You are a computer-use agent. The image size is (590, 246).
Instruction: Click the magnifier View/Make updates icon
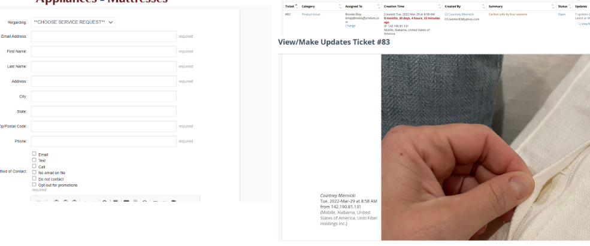click(x=579, y=24)
